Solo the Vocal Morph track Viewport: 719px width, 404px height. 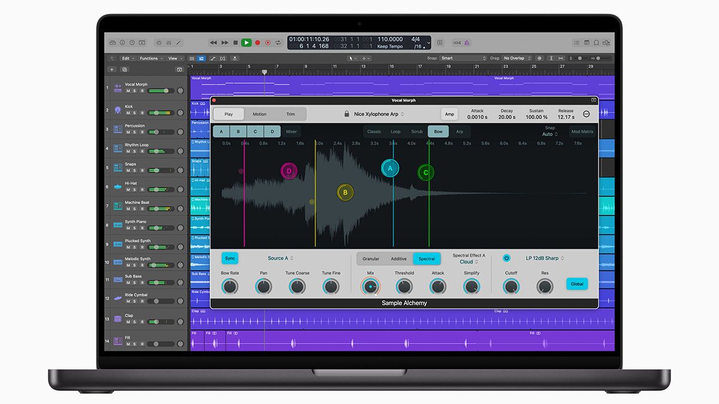coord(135,90)
